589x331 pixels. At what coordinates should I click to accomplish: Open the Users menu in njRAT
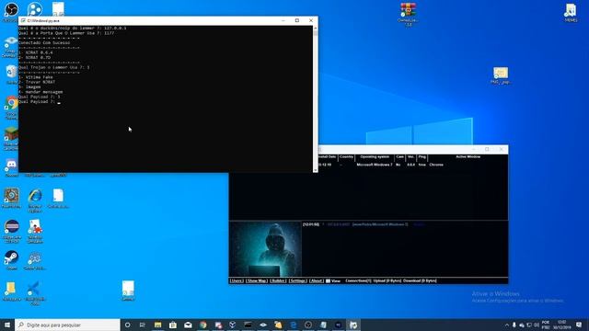tap(237, 280)
